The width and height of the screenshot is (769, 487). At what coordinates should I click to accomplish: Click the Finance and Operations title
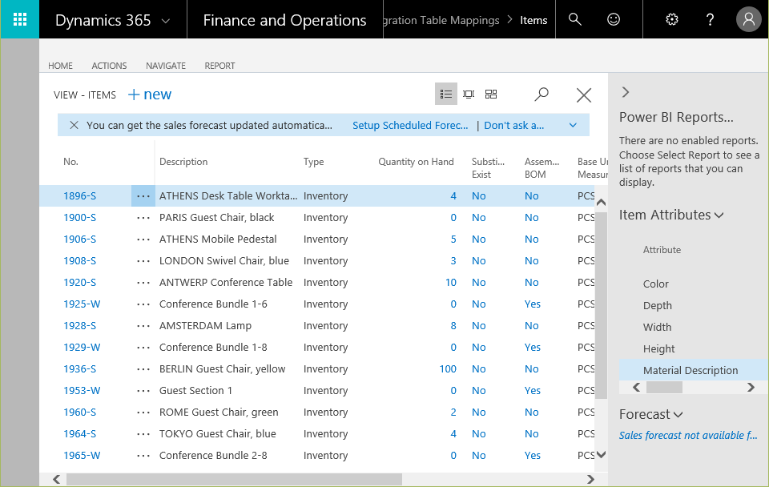(284, 20)
